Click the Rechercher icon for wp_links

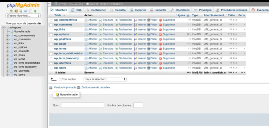click(116, 30)
